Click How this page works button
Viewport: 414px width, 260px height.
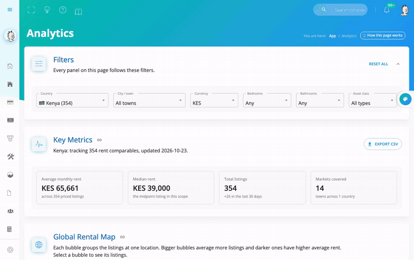[x=383, y=35]
